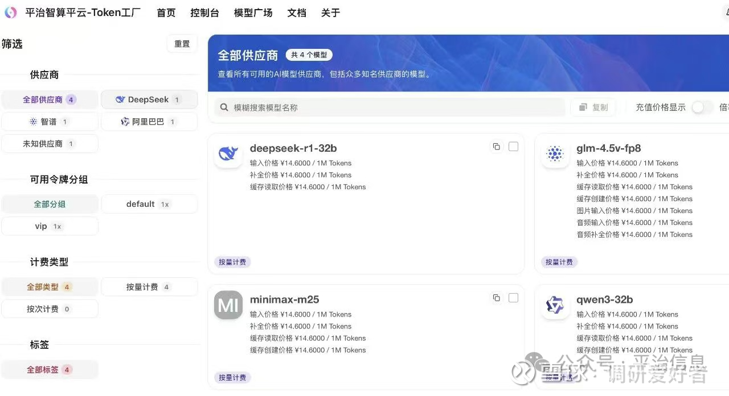Click the deepseek-r1-32b whale logo
This screenshot has width=729, height=396.
click(228, 153)
